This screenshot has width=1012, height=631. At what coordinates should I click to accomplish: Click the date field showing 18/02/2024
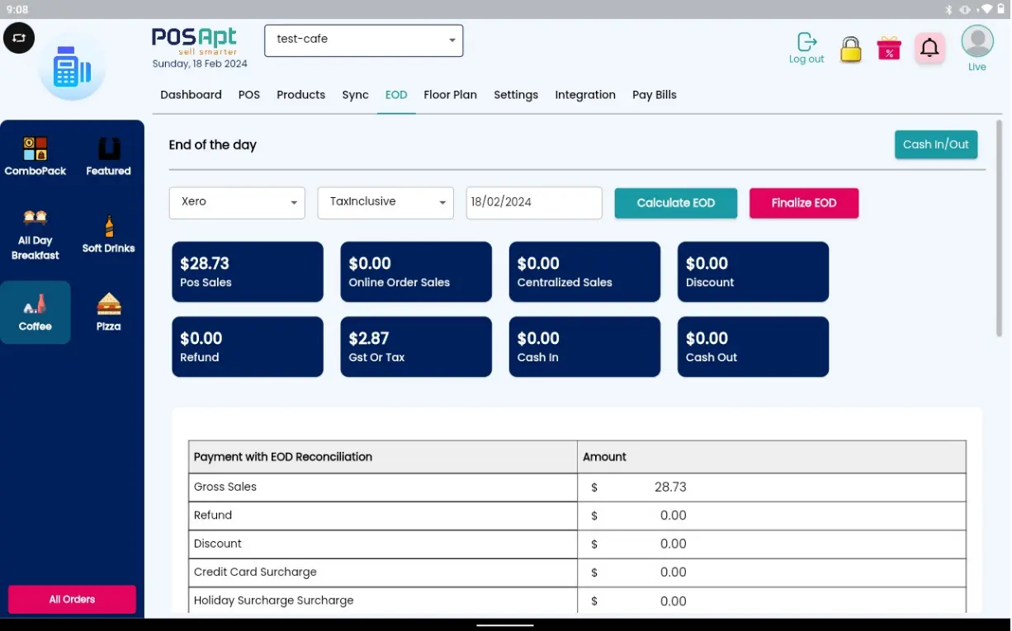(534, 203)
